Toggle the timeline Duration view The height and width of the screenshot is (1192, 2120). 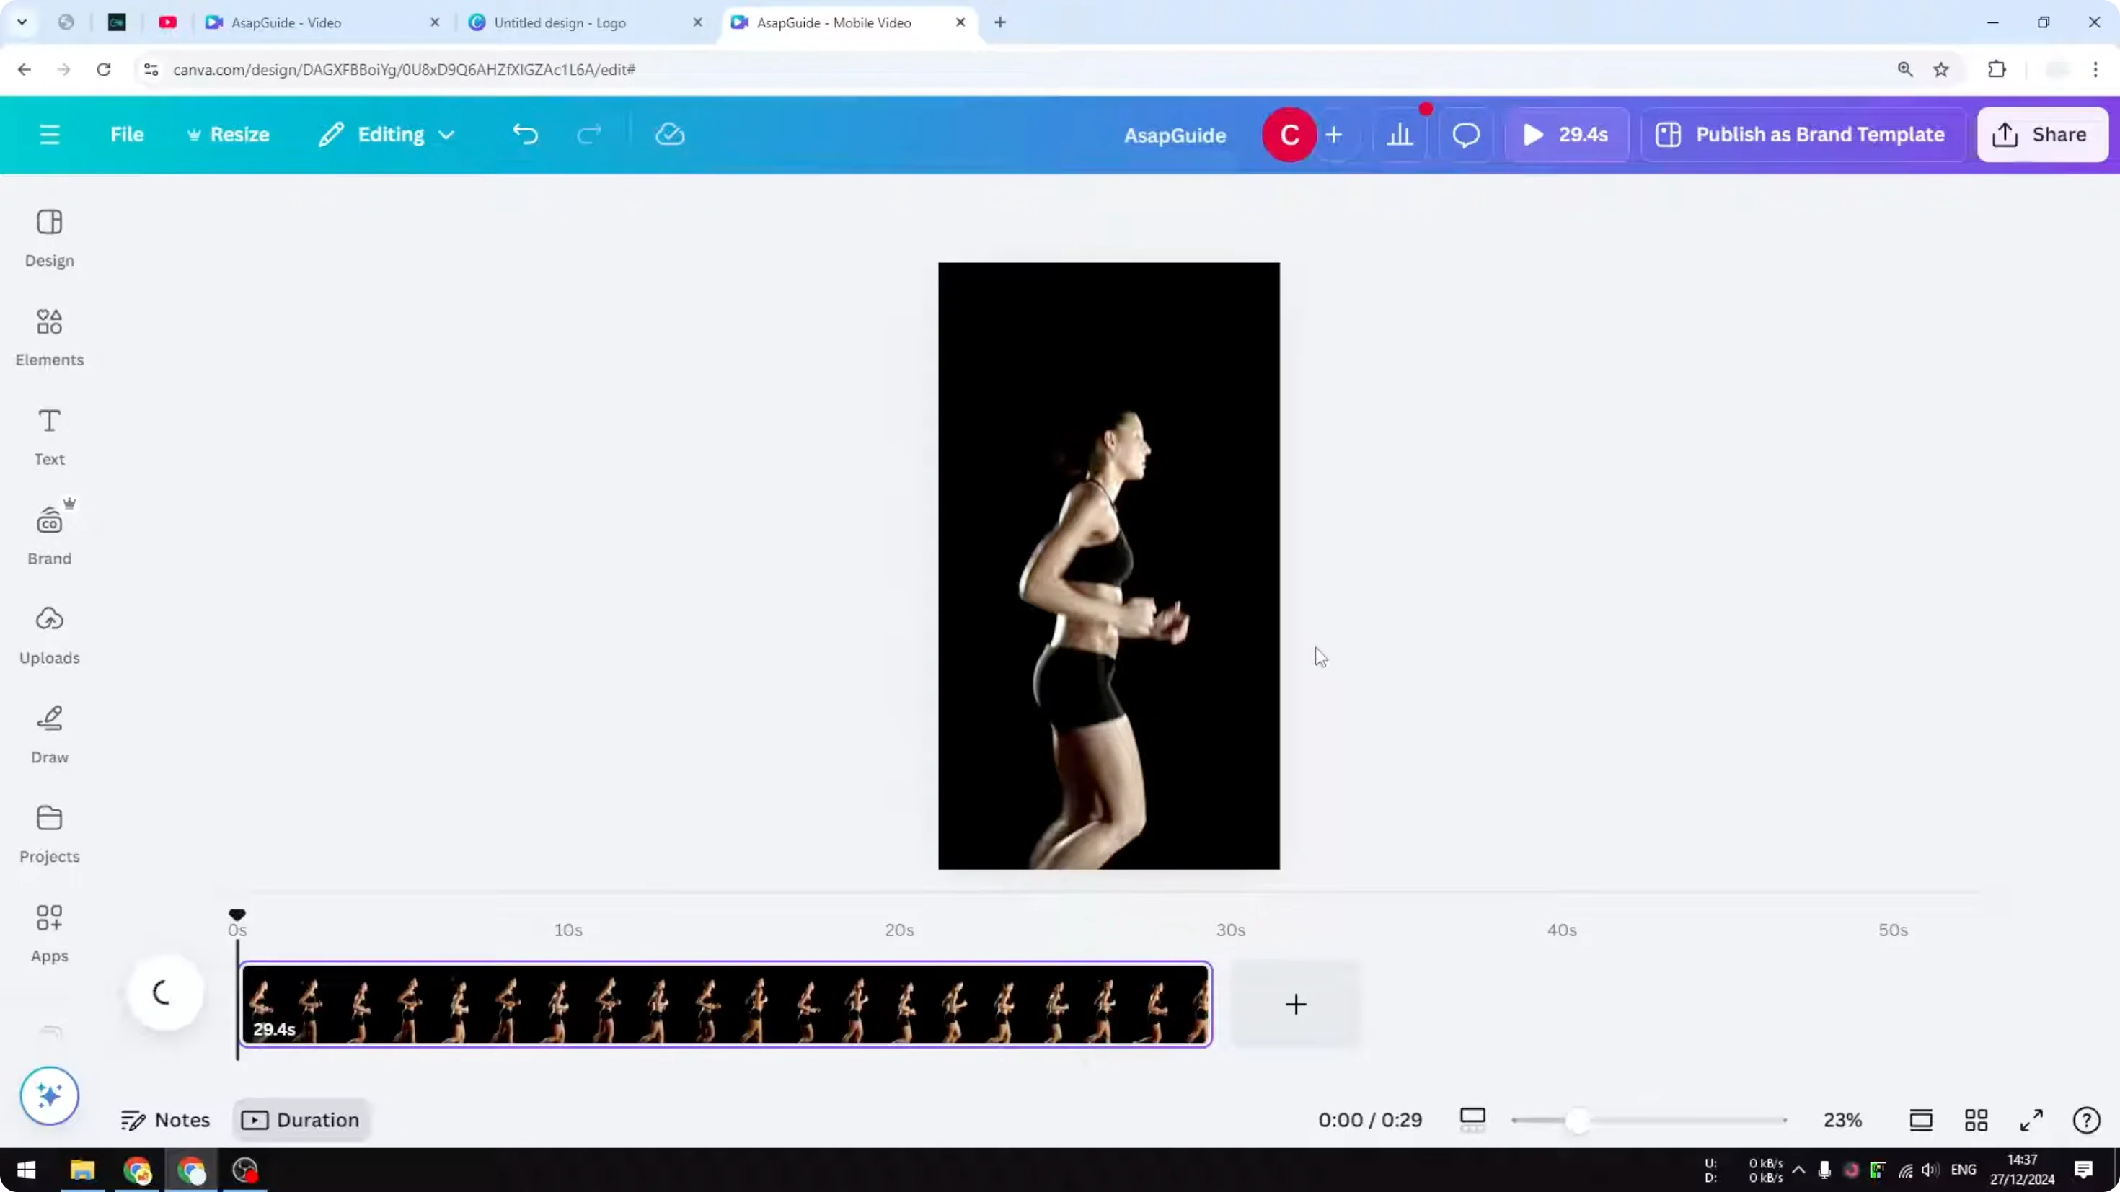coord(301,1120)
